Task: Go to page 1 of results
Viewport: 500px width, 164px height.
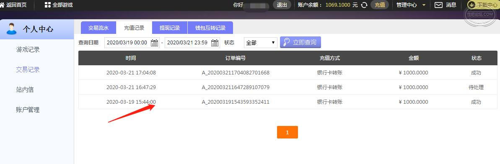Action: point(288,132)
